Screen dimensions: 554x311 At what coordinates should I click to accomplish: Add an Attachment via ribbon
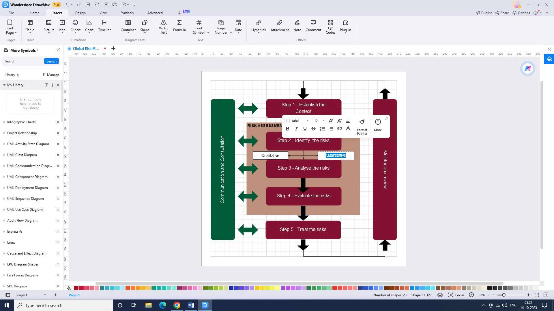[279, 26]
